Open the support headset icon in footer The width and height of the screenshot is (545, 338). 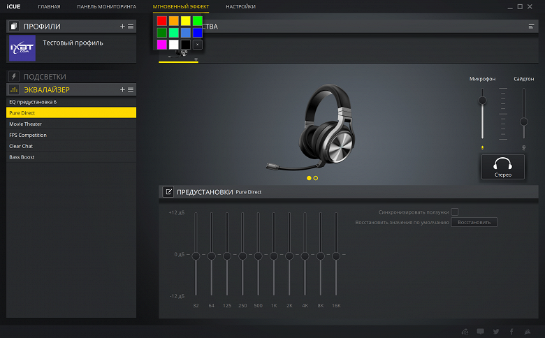pos(465,332)
